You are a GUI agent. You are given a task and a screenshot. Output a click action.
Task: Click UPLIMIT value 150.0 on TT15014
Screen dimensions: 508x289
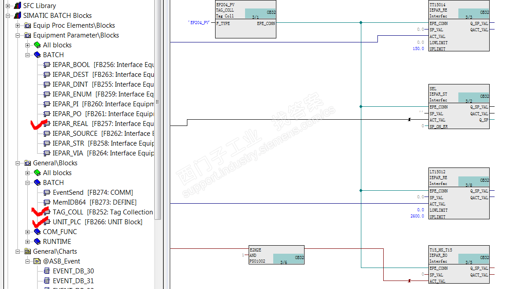click(x=418, y=49)
